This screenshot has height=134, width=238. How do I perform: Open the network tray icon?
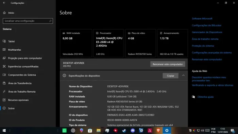click(198, 131)
